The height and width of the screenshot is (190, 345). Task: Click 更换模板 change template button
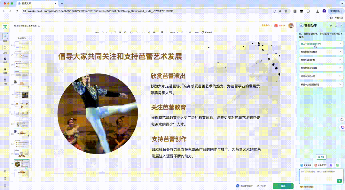(207, 32)
